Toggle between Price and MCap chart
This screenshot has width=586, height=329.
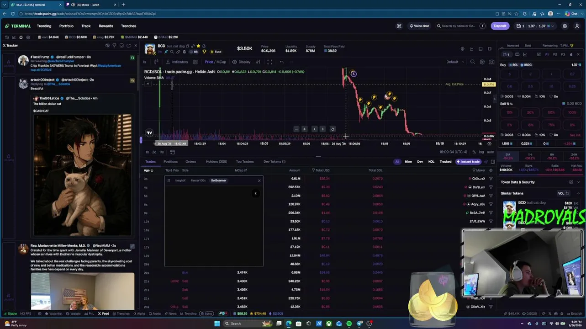(215, 62)
